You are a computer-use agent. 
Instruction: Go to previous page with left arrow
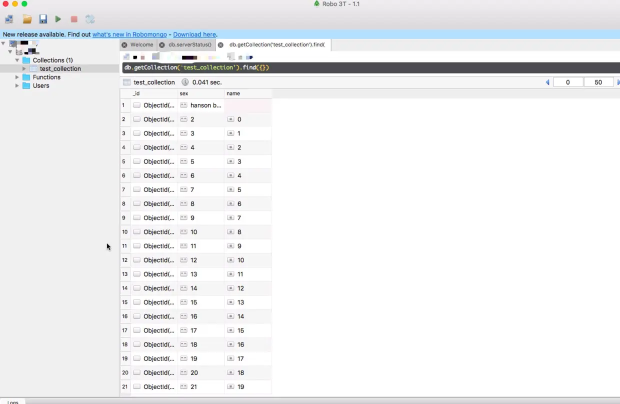pyautogui.click(x=547, y=82)
